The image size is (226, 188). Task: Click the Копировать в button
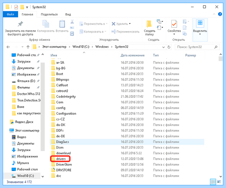(x=93, y=31)
